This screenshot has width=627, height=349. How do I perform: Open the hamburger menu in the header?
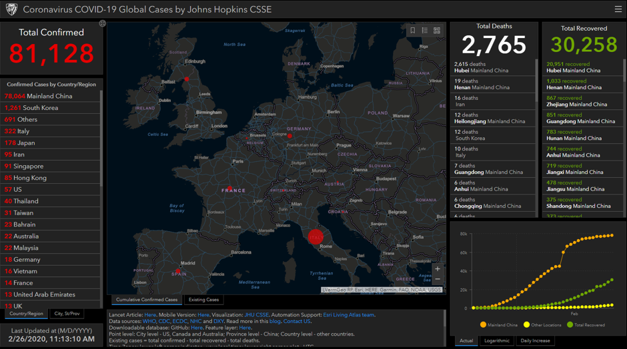pos(618,9)
